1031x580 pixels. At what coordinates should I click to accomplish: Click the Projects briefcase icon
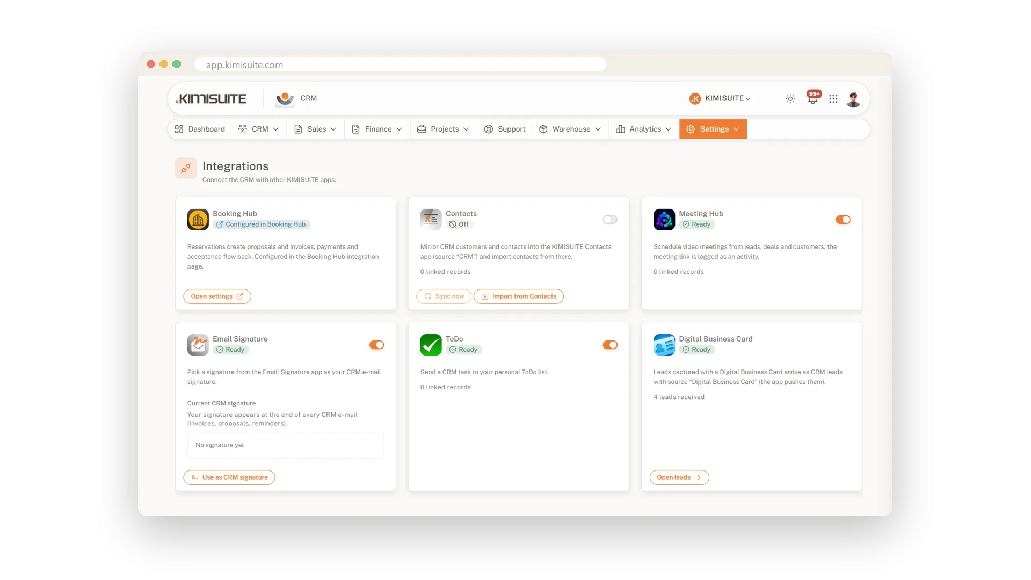[422, 129]
